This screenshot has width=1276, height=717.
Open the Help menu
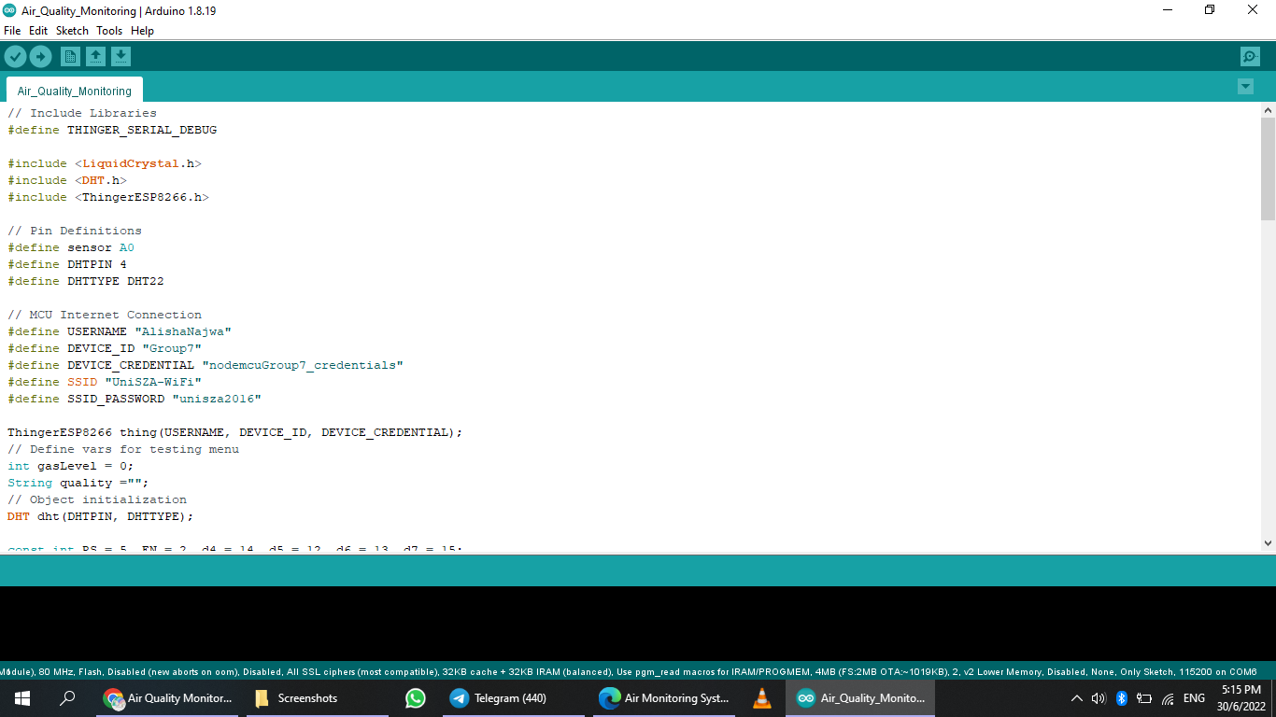coord(142,31)
